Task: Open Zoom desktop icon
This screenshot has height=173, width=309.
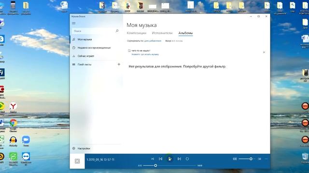Action: pos(26,141)
